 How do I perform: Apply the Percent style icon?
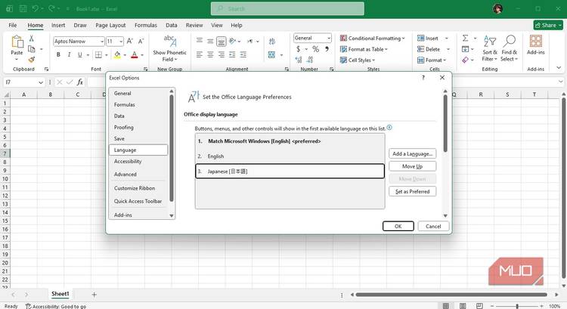(x=316, y=49)
